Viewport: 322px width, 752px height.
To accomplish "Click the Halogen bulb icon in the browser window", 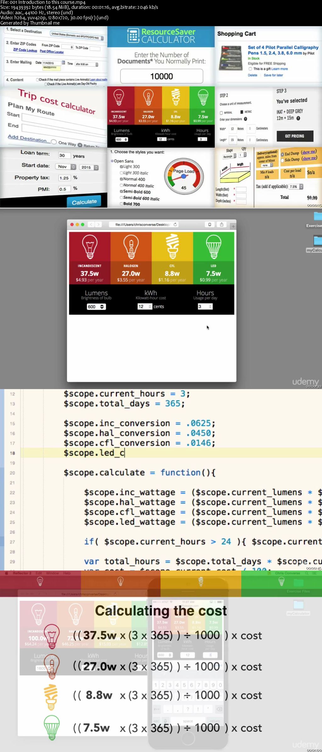I will [131, 247].
